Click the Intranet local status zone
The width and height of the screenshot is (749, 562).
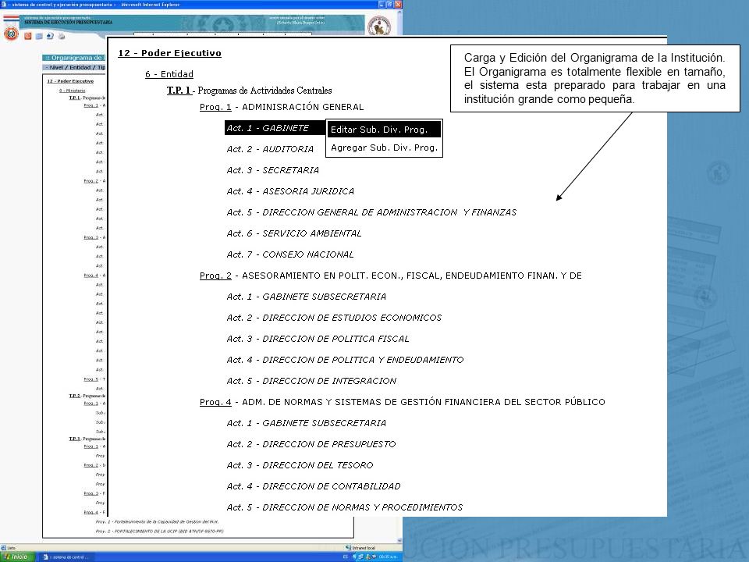(360, 548)
